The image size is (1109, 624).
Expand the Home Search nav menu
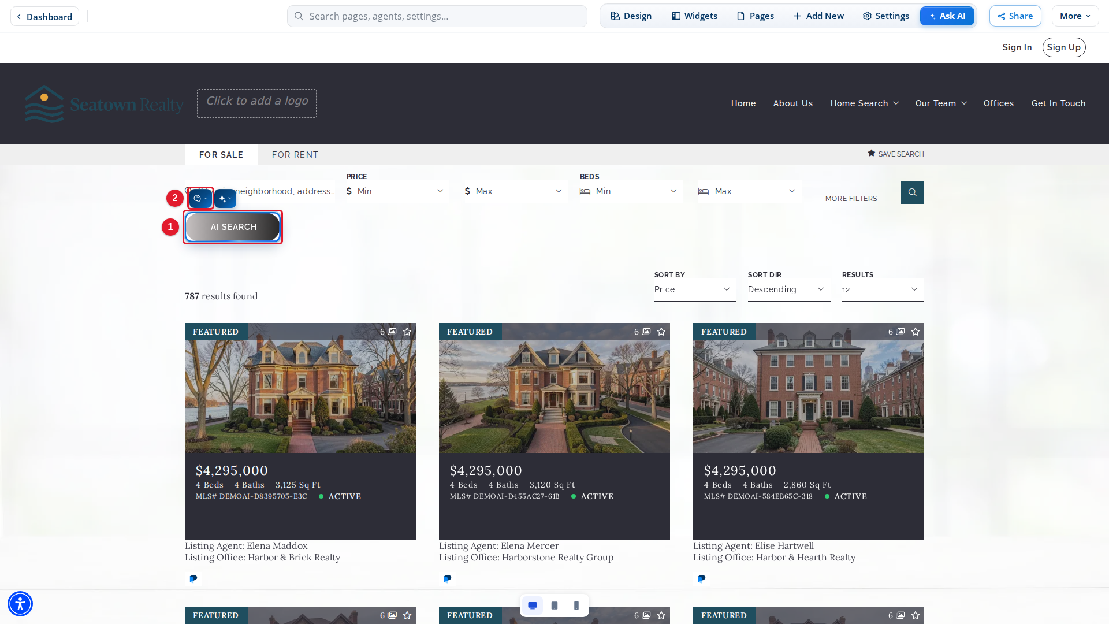(x=865, y=103)
